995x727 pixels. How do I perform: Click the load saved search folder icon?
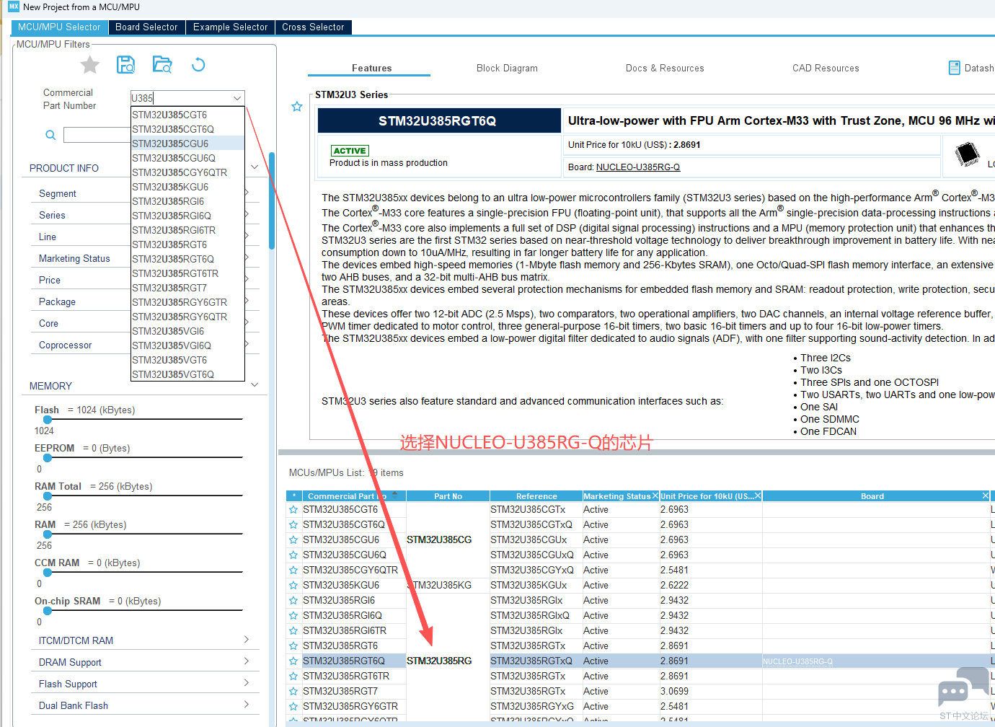162,65
